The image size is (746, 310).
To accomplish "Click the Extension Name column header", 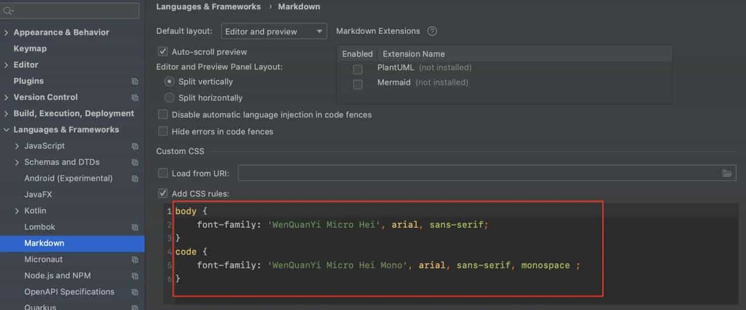I will point(414,54).
